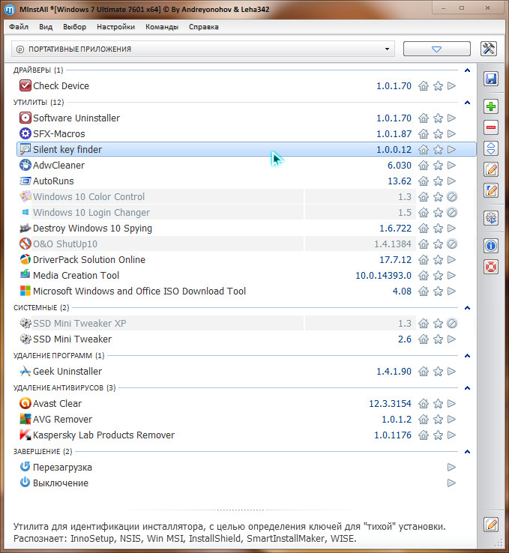509x553 pixels.
Task: Collapse the ДРАЙВЕРЫ group
Action: pyautogui.click(x=467, y=70)
